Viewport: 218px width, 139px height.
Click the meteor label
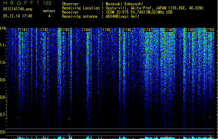49,11
